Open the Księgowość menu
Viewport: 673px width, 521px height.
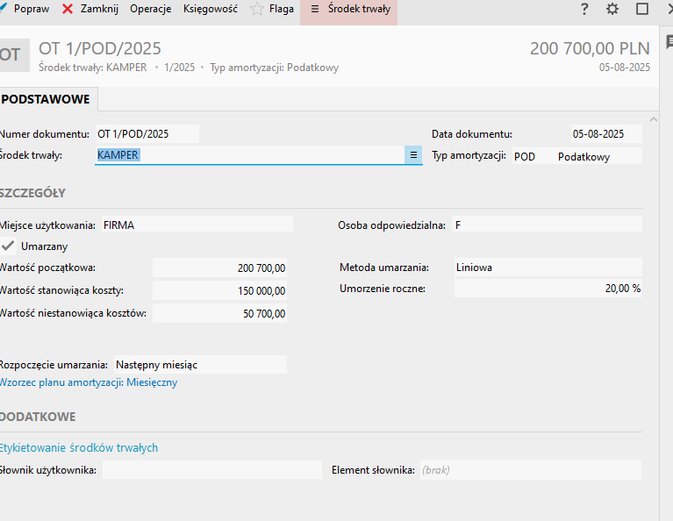(211, 9)
